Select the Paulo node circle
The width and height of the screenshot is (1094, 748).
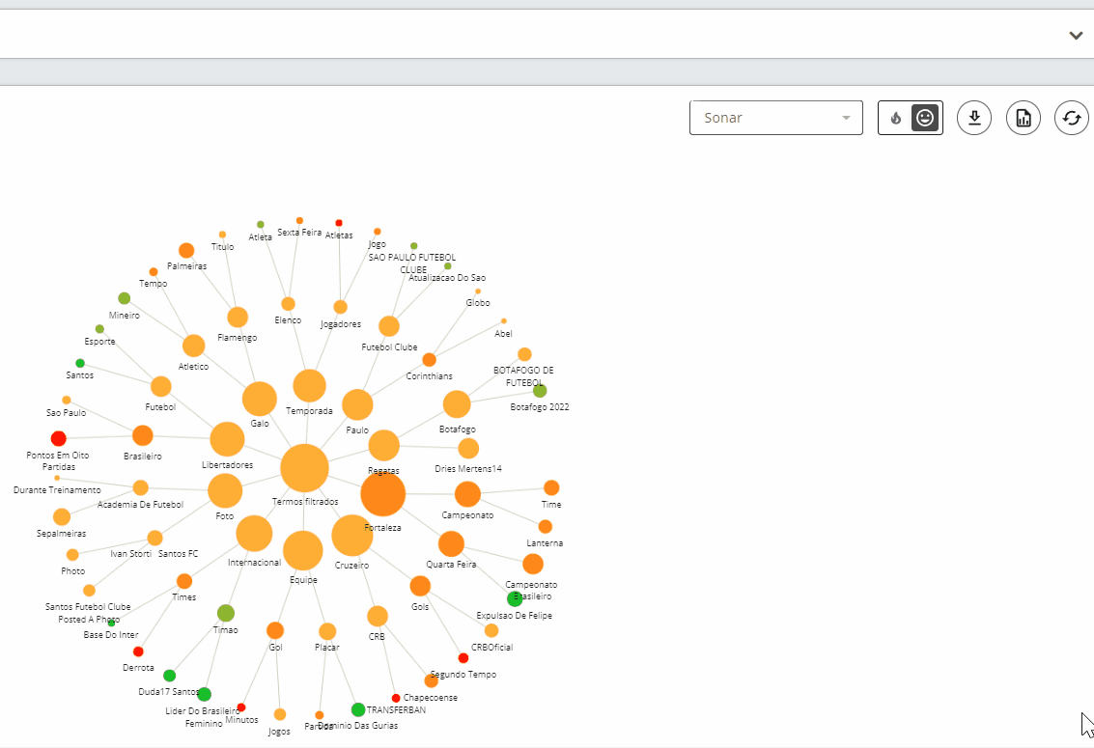coord(357,405)
